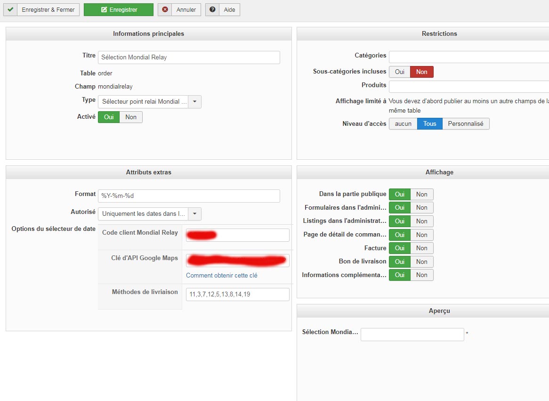
Task: Set Informations complémenta… to Non
Action: pyautogui.click(x=421, y=275)
